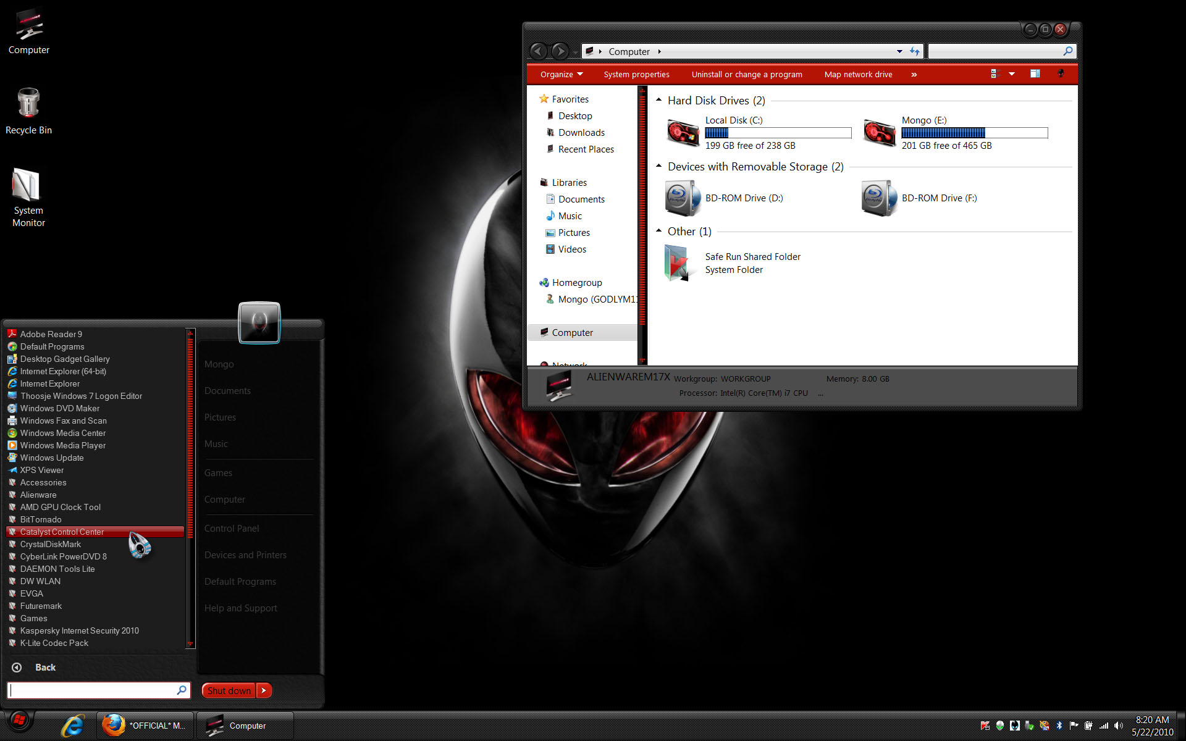Click the power plug tray icon
The width and height of the screenshot is (1186, 741).
coord(1088,726)
